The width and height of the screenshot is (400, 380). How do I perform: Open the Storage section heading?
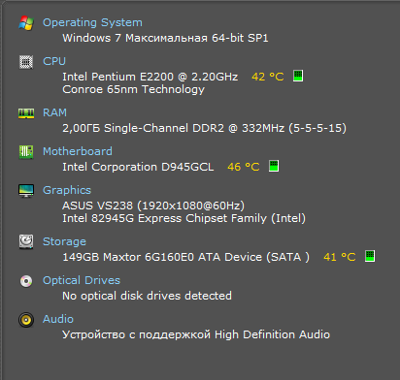pyautogui.click(x=64, y=241)
